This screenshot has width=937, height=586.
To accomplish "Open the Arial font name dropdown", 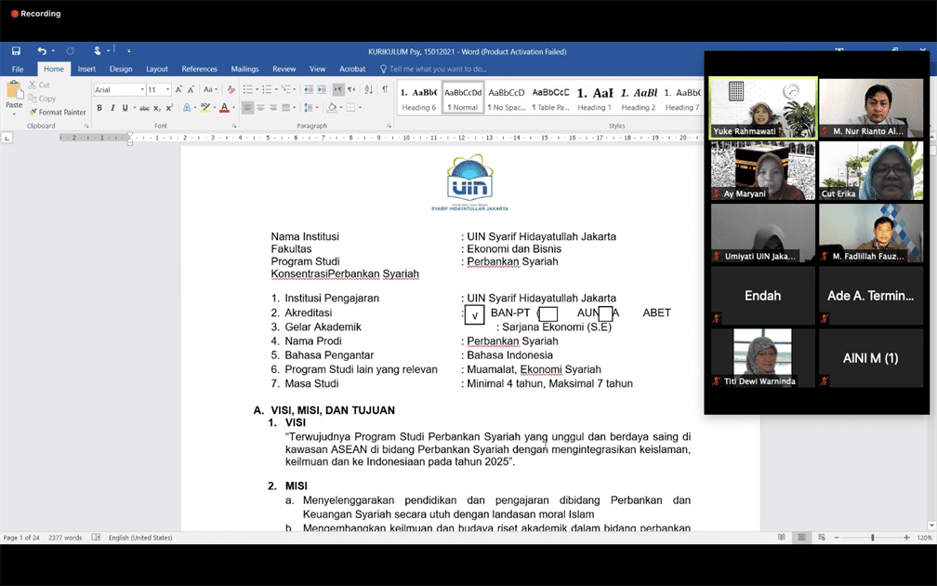I will pos(142,90).
